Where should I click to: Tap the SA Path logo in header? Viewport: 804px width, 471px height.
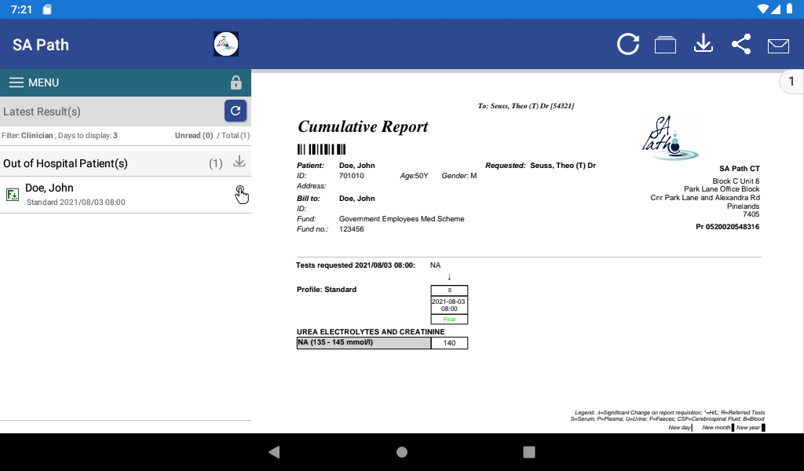tap(226, 45)
